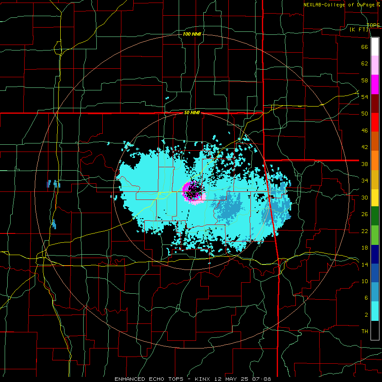The image size is (382, 382).
Task: Click legend value 26
Action: 365,214
